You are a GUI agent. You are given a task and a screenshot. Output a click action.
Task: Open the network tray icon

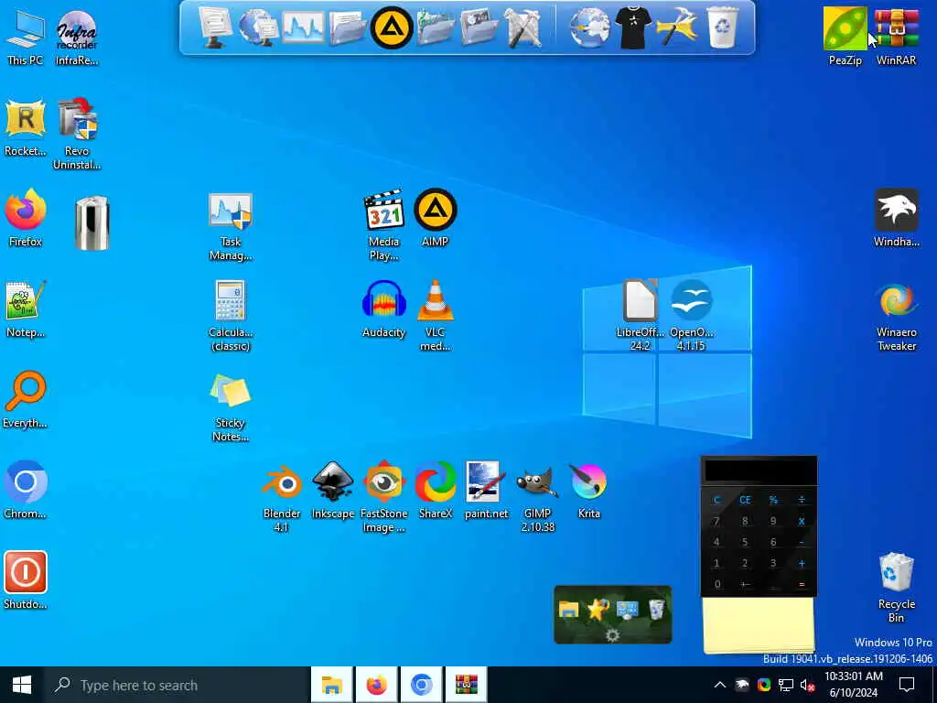pyautogui.click(x=786, y=685)
